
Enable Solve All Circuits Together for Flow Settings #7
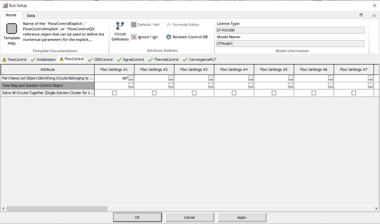[354, 93]
